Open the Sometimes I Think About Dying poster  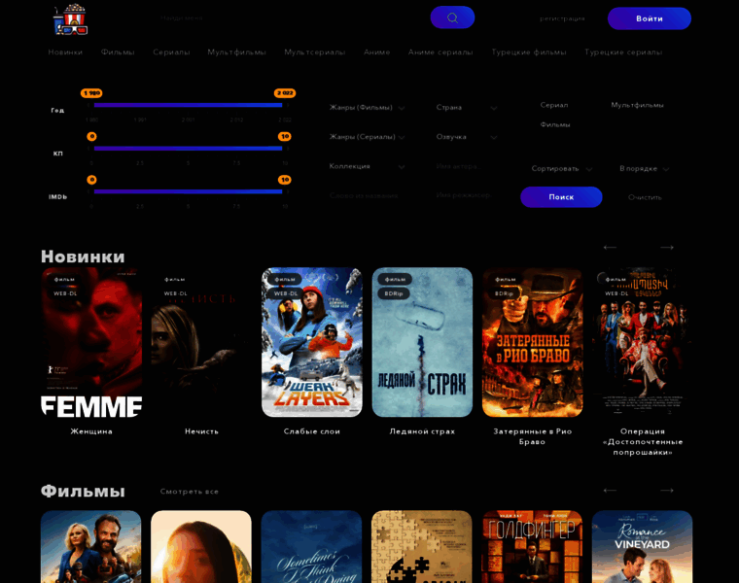coord(311,547)
